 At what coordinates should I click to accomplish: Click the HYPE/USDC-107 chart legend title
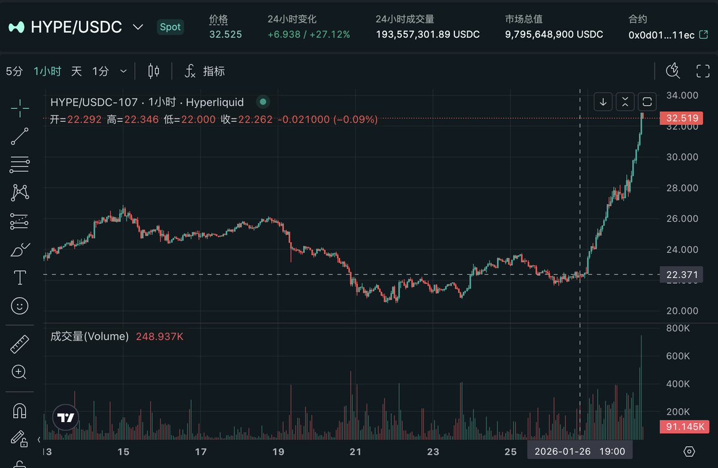(x=147, y=102)
